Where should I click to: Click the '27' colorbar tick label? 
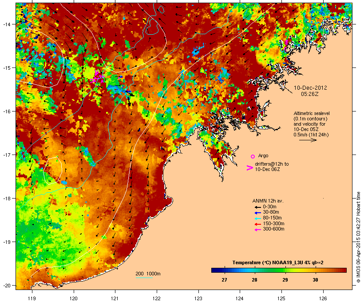pos(224,280)
